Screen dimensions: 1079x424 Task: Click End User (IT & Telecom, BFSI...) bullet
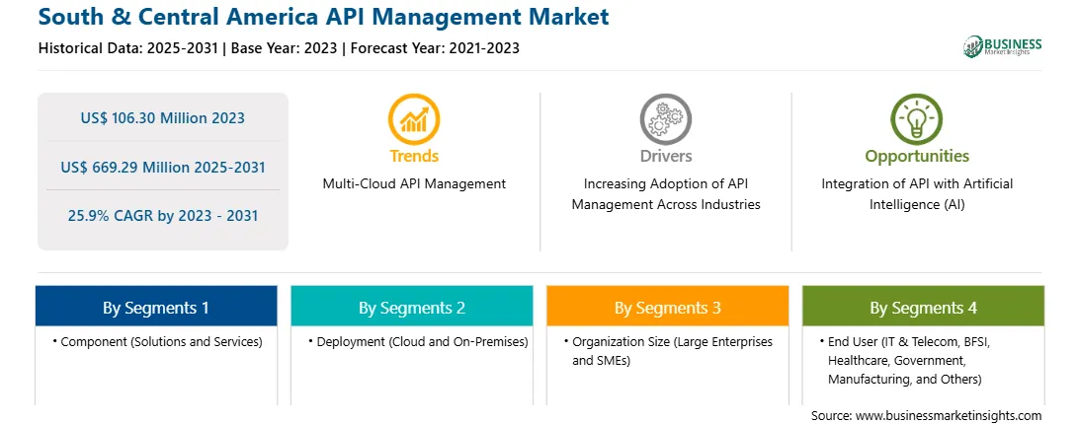click(x=905, y=360)
